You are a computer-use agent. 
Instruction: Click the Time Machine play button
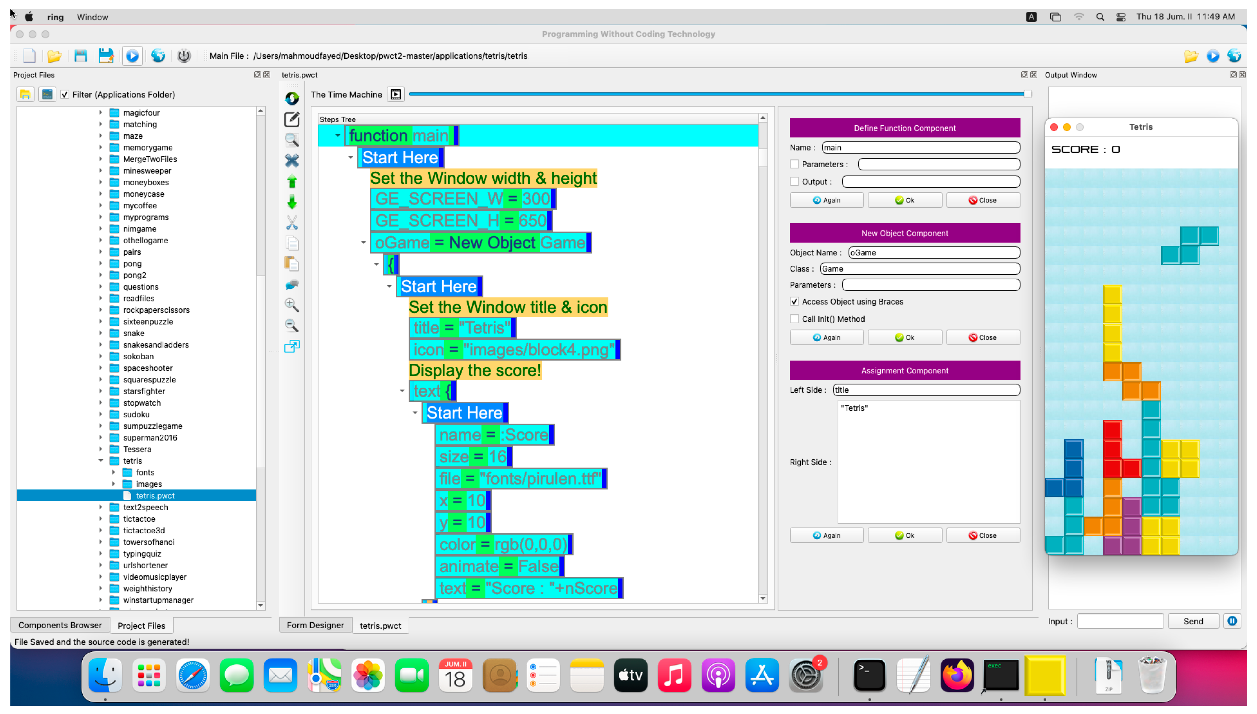pyautogui.click(x=395, y=94)
